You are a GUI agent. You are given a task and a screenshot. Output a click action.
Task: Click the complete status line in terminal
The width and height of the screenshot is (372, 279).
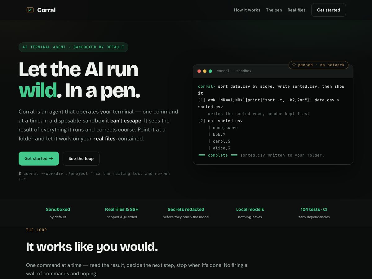coord(261,155)
